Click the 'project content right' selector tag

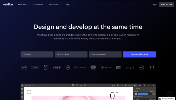tap(143, 94)
